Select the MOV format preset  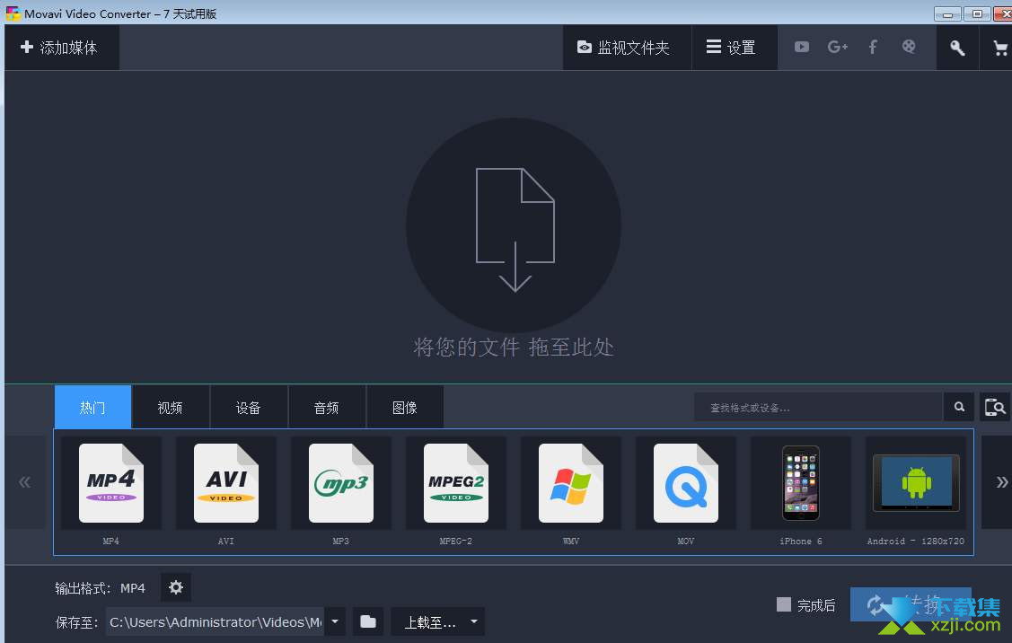685,492
